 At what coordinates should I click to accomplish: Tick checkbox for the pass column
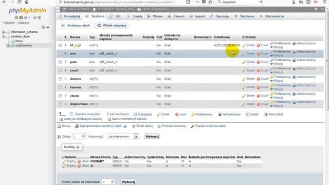60,62
